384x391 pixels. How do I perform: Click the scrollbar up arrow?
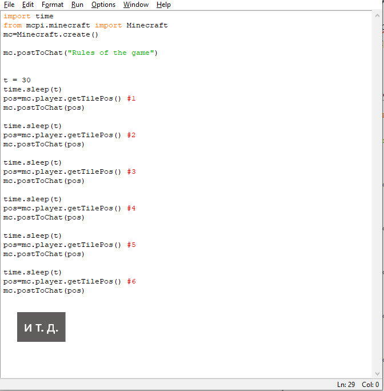pos(377,15)
